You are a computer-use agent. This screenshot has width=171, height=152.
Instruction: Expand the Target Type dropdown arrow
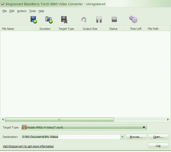(144, 127)
